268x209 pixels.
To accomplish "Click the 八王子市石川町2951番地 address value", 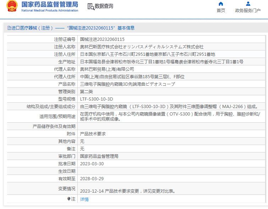I will click(148, 54).
